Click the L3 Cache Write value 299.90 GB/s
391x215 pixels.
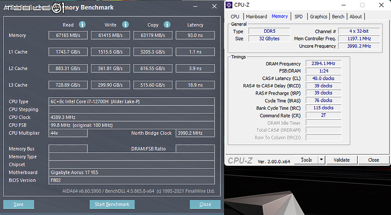pyautogui.click(x=111, y=85)
